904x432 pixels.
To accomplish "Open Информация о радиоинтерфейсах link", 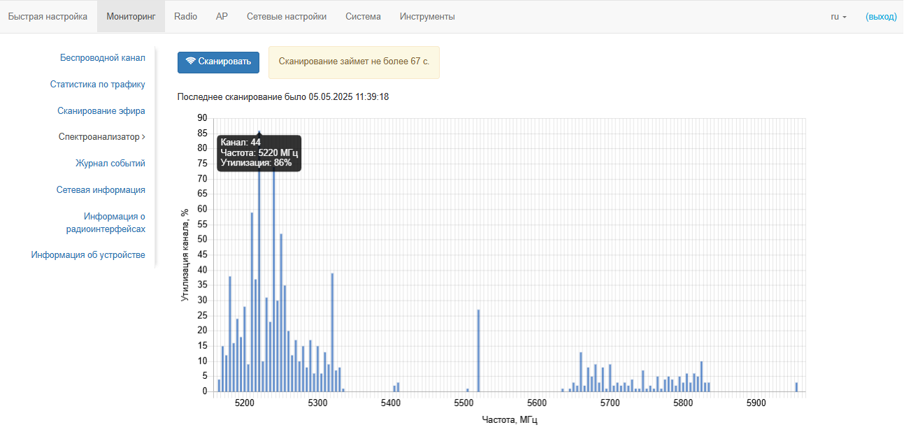I will (106, 222).
